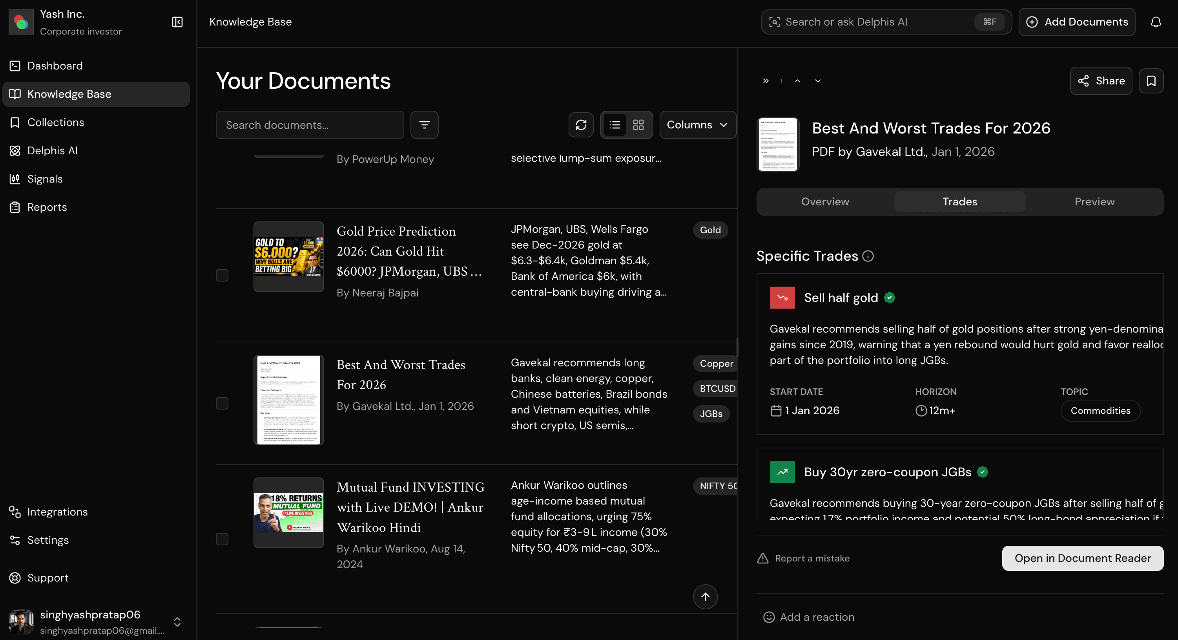
Task: Open the user profile avatar
Action: click(x=21, y=622)
